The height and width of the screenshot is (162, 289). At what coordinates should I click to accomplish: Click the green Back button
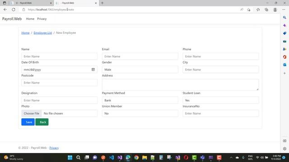click(x=42, y=122)
